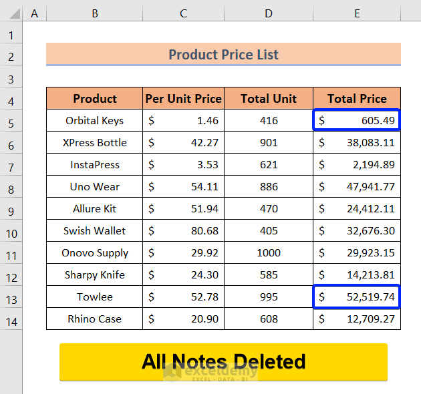
Task: Select the Rhino Case cell
Action: (x=94, y=319)
